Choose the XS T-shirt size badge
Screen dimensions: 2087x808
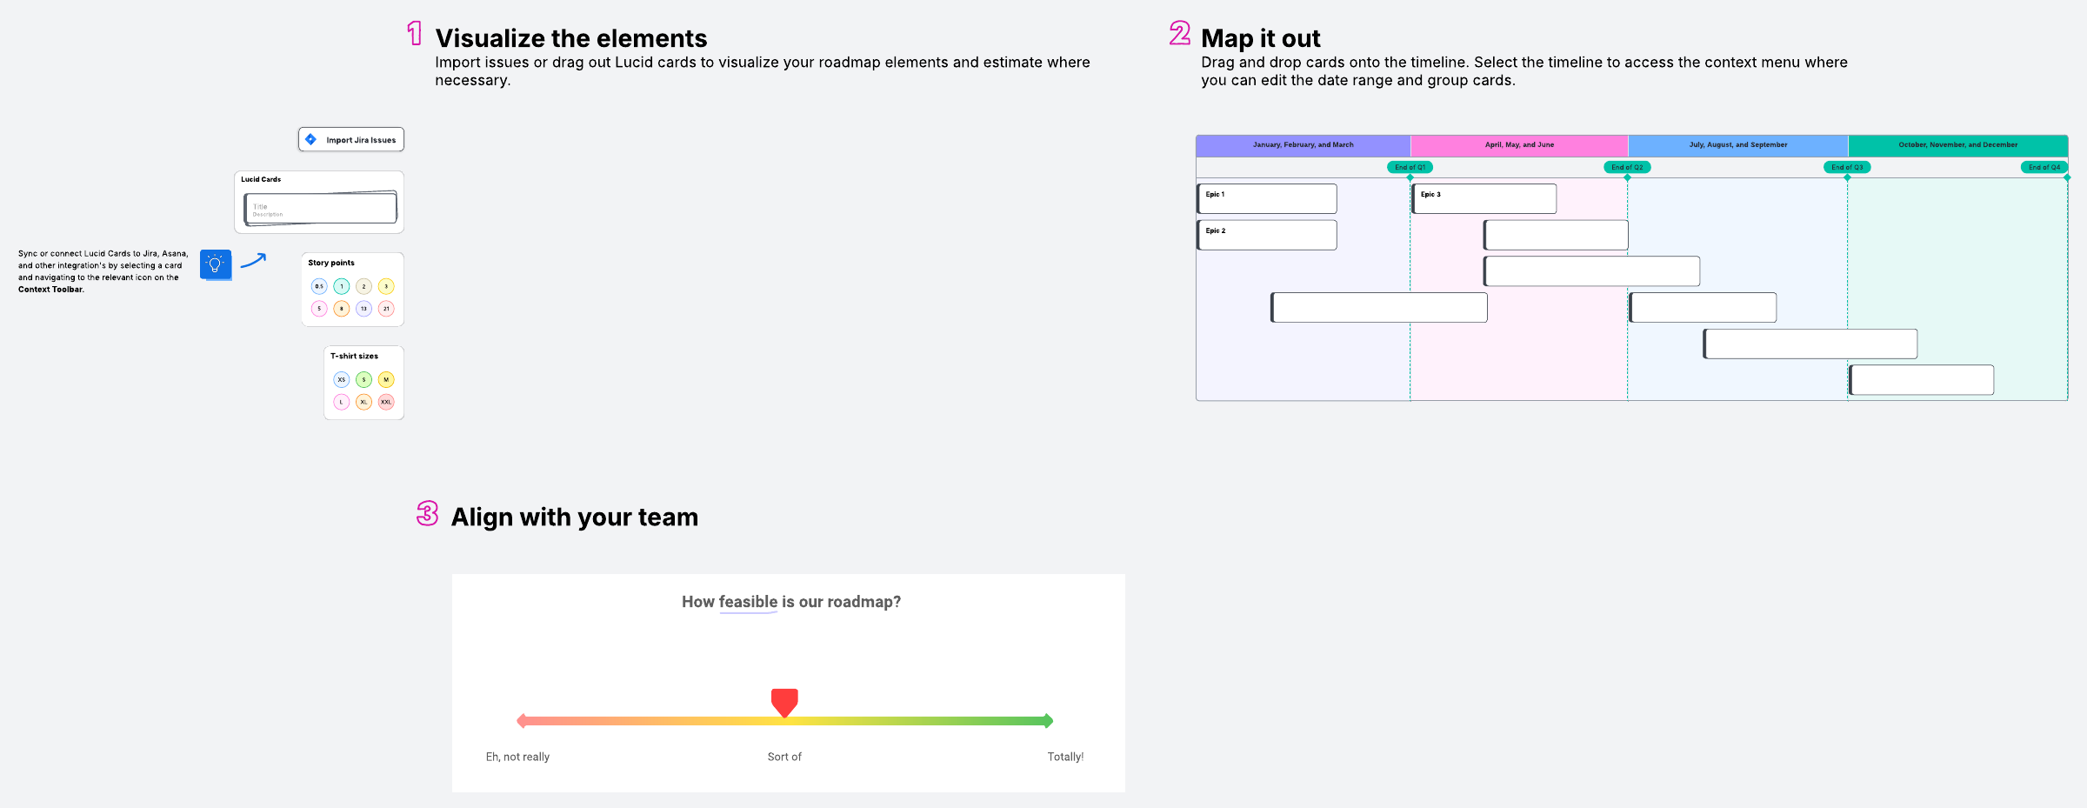[x=342, y=379]
